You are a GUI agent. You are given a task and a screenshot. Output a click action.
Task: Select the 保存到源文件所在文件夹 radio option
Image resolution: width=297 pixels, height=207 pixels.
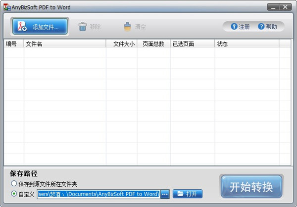14,184
